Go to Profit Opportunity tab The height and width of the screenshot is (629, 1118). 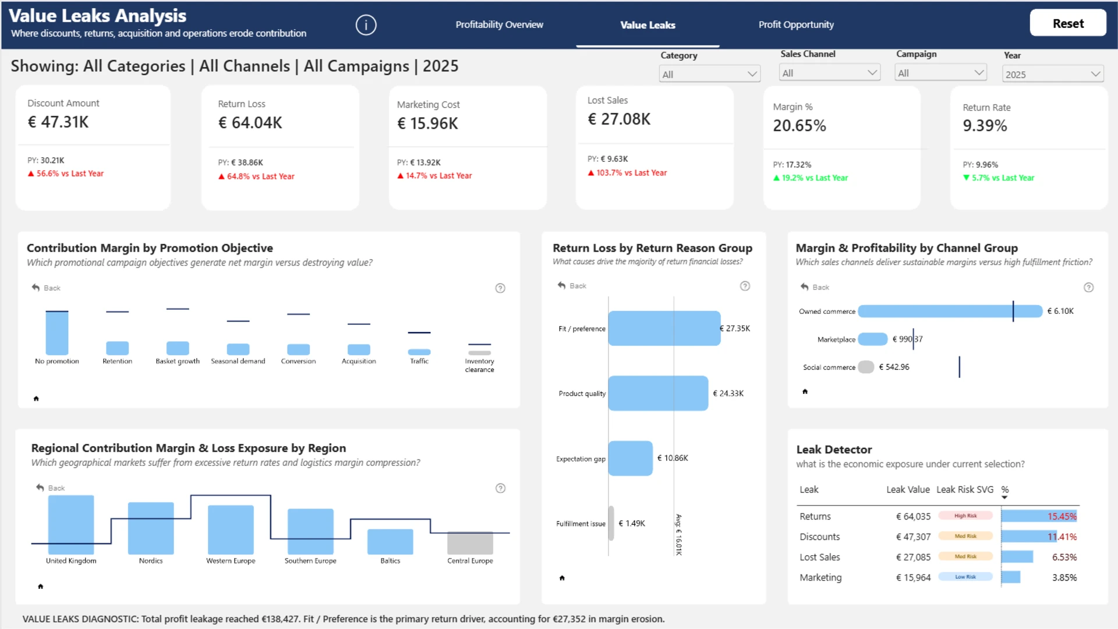(796, 24)
